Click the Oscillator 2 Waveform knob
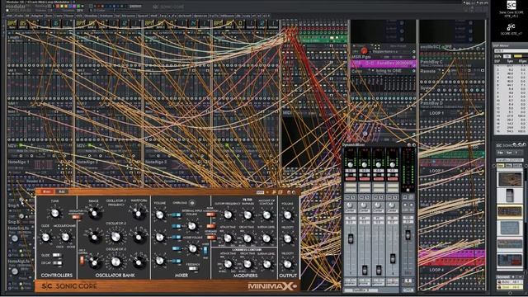 (x=139, y=237)
